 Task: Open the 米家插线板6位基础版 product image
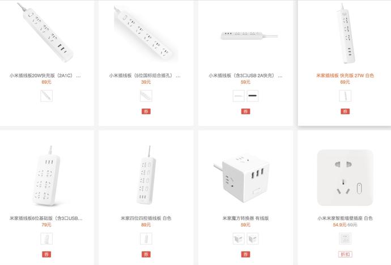click(46, 176)
